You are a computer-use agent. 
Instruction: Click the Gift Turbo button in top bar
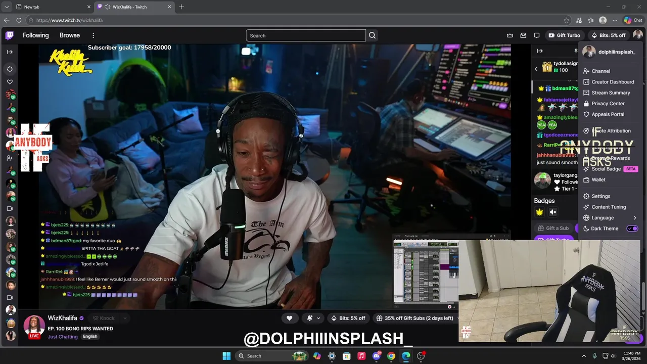click(x=565, y=35)
